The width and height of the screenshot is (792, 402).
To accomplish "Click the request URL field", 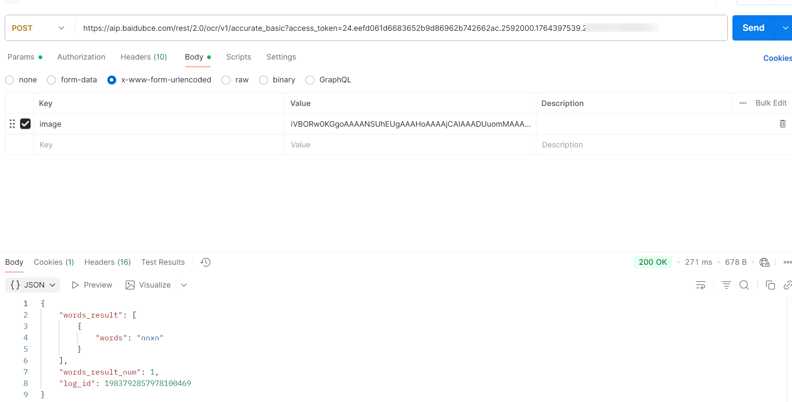I will 401,28.
